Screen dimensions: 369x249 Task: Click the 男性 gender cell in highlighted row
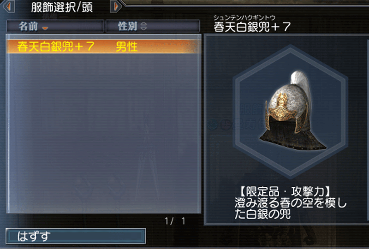click(x=126, y=47)
